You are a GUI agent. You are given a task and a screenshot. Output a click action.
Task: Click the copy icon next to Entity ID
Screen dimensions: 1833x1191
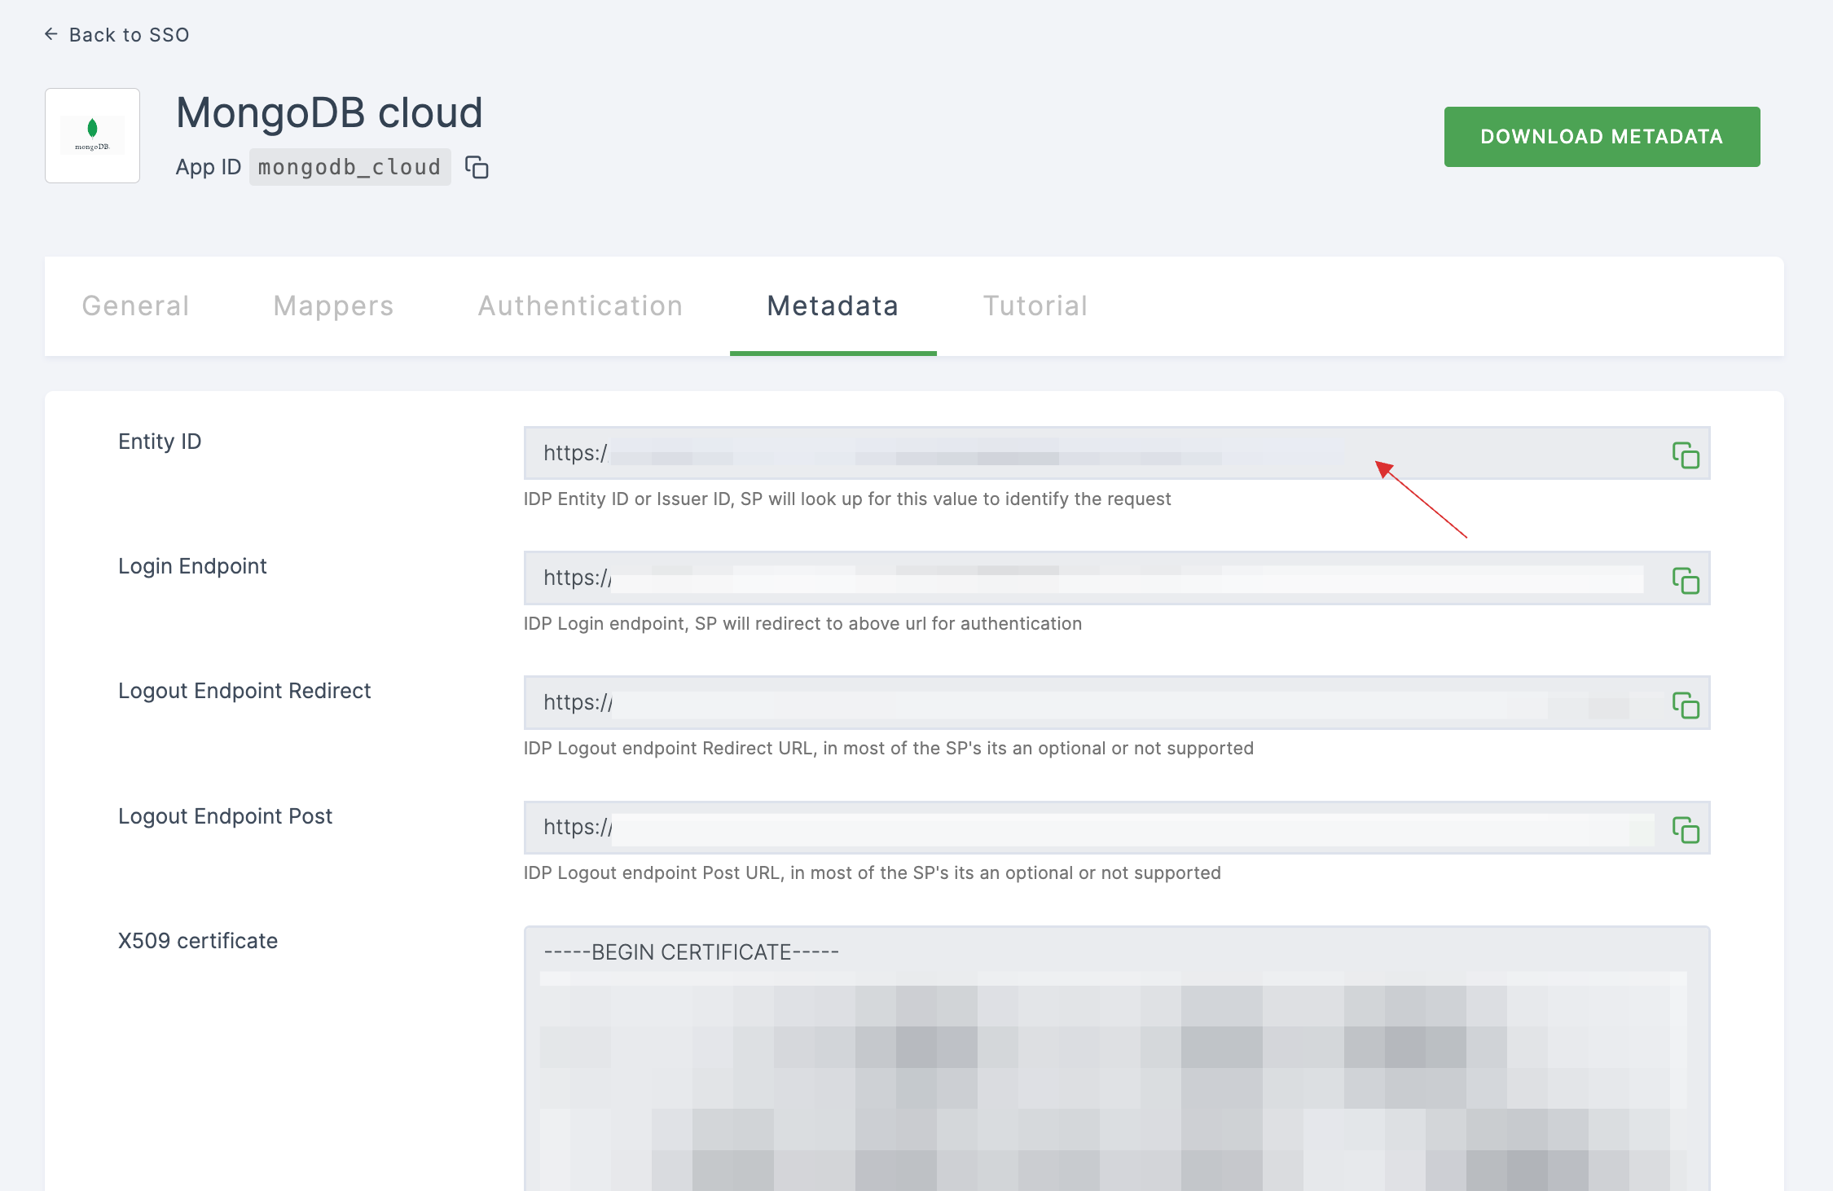coord(1686,455)
